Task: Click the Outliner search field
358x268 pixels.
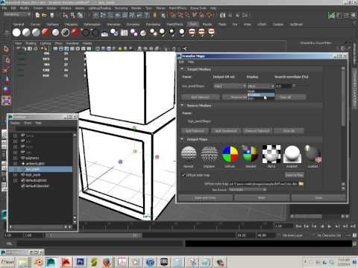Action: pos(45,129)
